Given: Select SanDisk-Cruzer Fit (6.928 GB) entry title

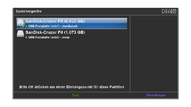Looking at the screenshot, I should coord(55,21).
